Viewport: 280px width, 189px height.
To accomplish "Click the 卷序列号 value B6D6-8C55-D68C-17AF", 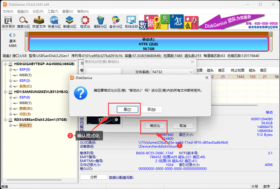I will (x=155, y=153).
